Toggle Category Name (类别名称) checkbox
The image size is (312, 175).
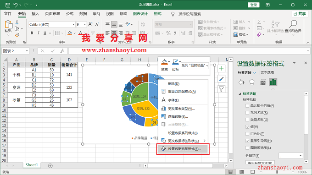pyautogui.click(x=247, y=120)
